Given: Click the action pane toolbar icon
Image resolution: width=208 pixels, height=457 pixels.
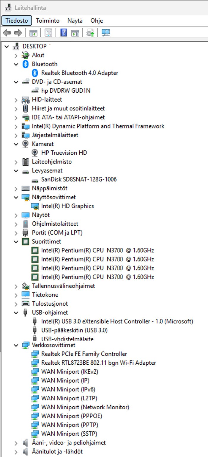Looking at the screenshot, I should point(75,33).
